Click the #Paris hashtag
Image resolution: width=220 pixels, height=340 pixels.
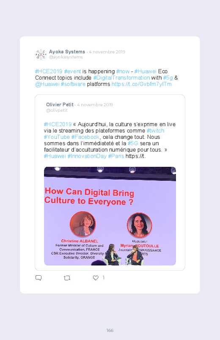116,156
